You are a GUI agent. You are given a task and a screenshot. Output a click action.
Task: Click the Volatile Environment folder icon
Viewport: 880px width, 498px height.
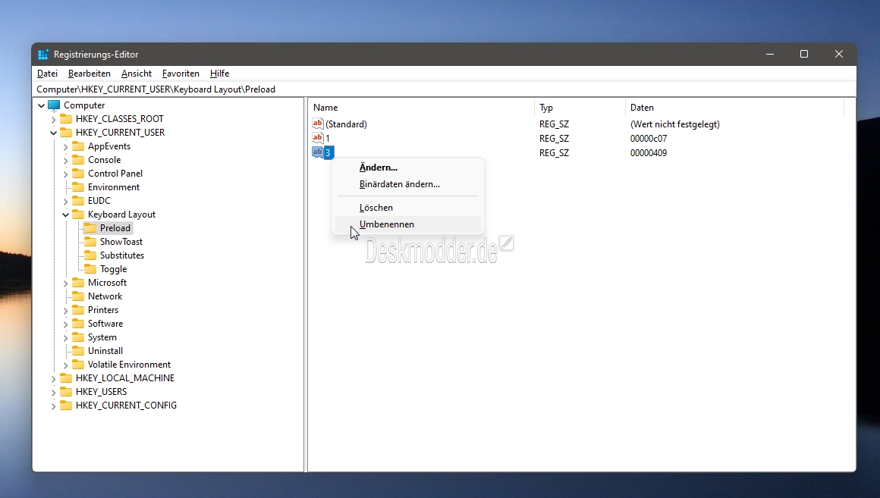click(78, 365)
